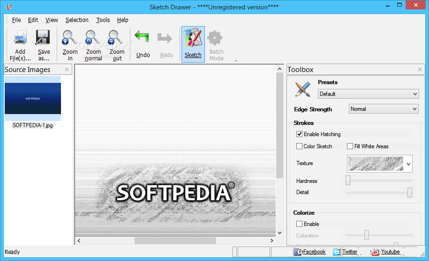
Task: Click the Detail slider handle
Action: [410, 192]
